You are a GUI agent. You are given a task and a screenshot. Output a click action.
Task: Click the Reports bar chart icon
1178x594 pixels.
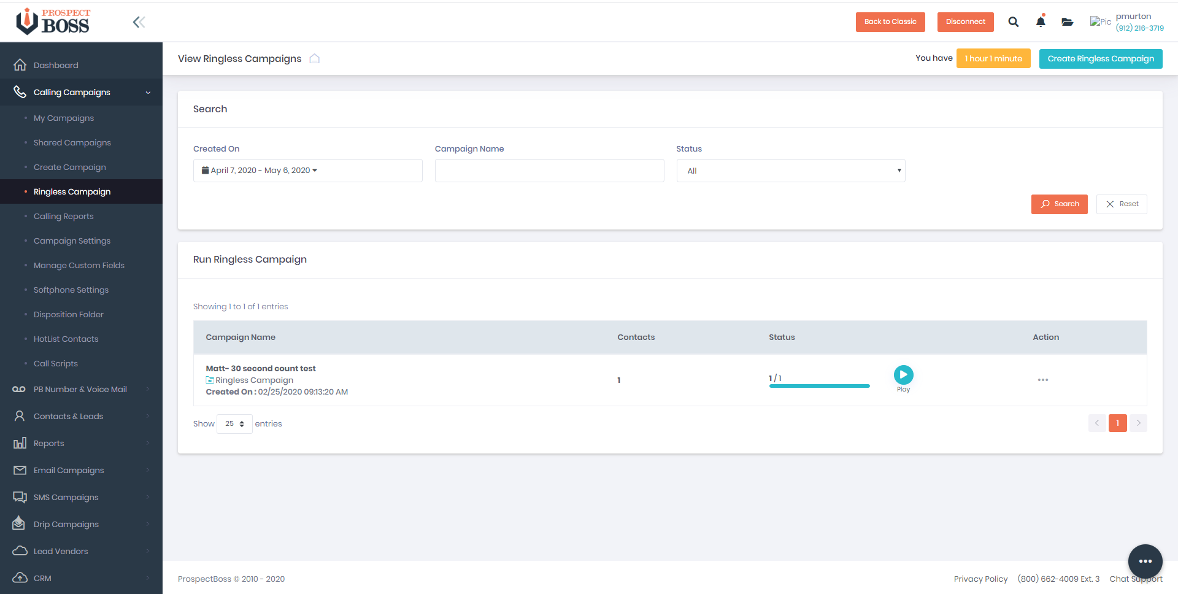click(20, 443)
